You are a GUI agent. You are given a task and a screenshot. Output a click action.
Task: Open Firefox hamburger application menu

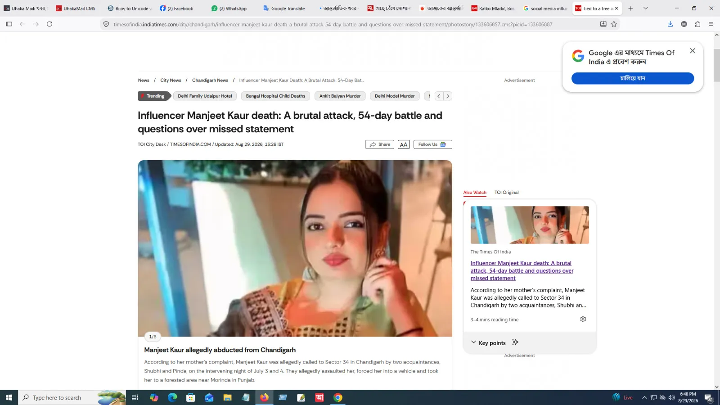tap(711, 24)
